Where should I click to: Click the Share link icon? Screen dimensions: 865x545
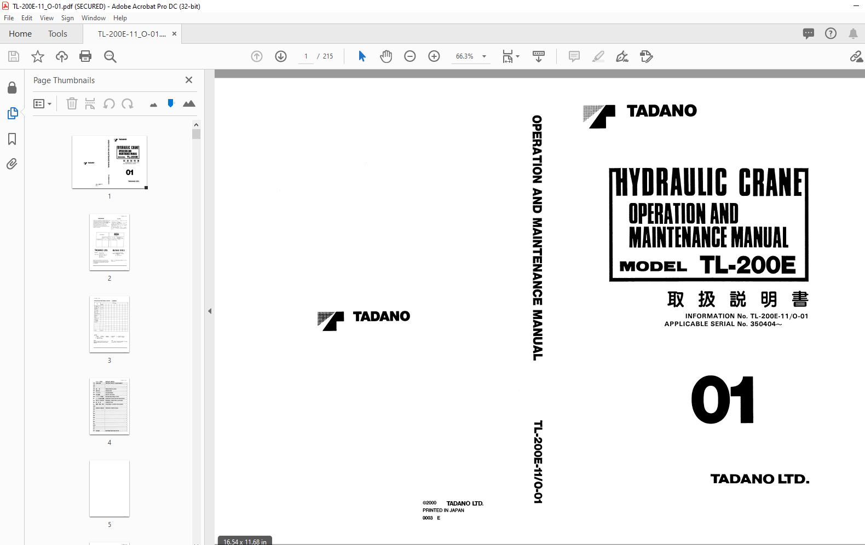click(856, 56)
